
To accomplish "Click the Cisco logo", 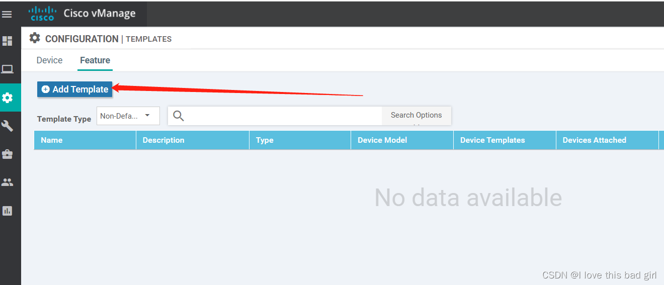I will coord(42,14).
